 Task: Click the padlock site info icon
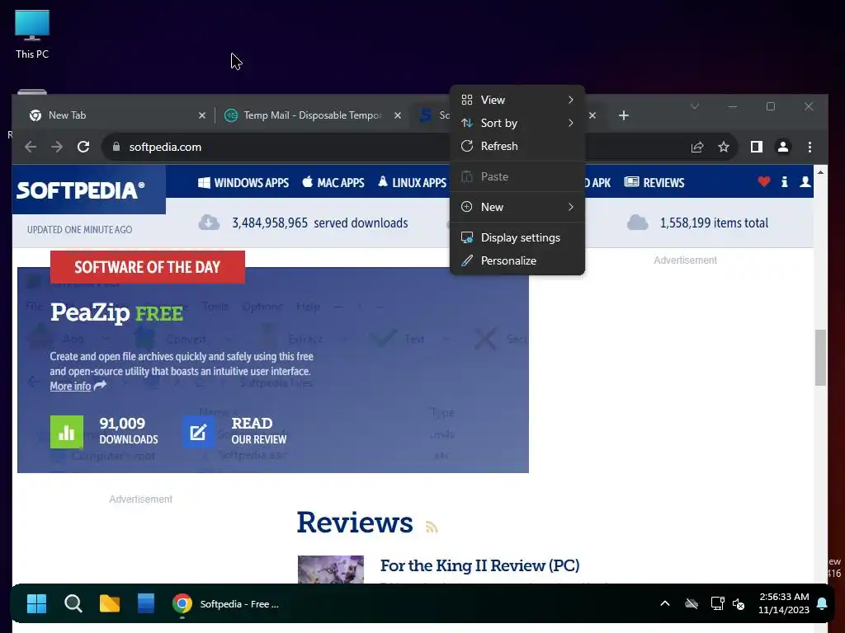116,147
